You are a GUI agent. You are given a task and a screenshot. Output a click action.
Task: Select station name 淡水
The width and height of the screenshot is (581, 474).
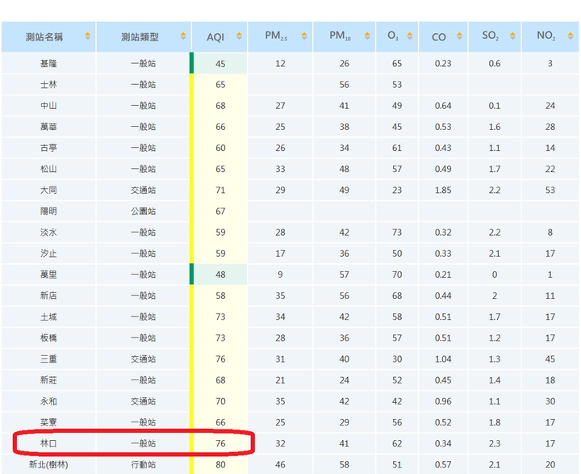(x=48, y=233)
